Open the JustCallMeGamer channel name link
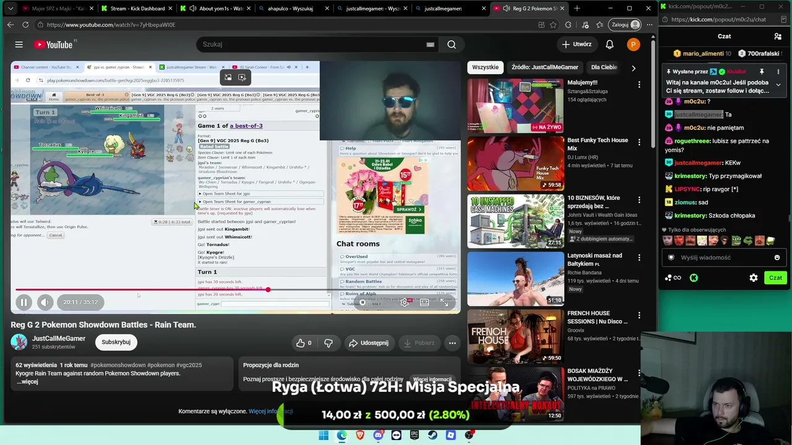The height and width of the screenshot is (445, 792). 59,339
